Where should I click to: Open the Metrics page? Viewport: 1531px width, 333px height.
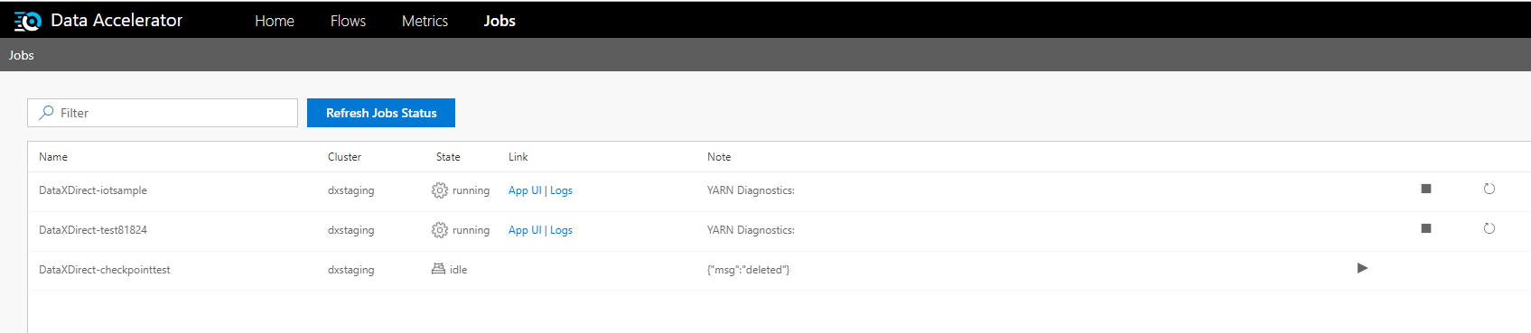[425, 21]
